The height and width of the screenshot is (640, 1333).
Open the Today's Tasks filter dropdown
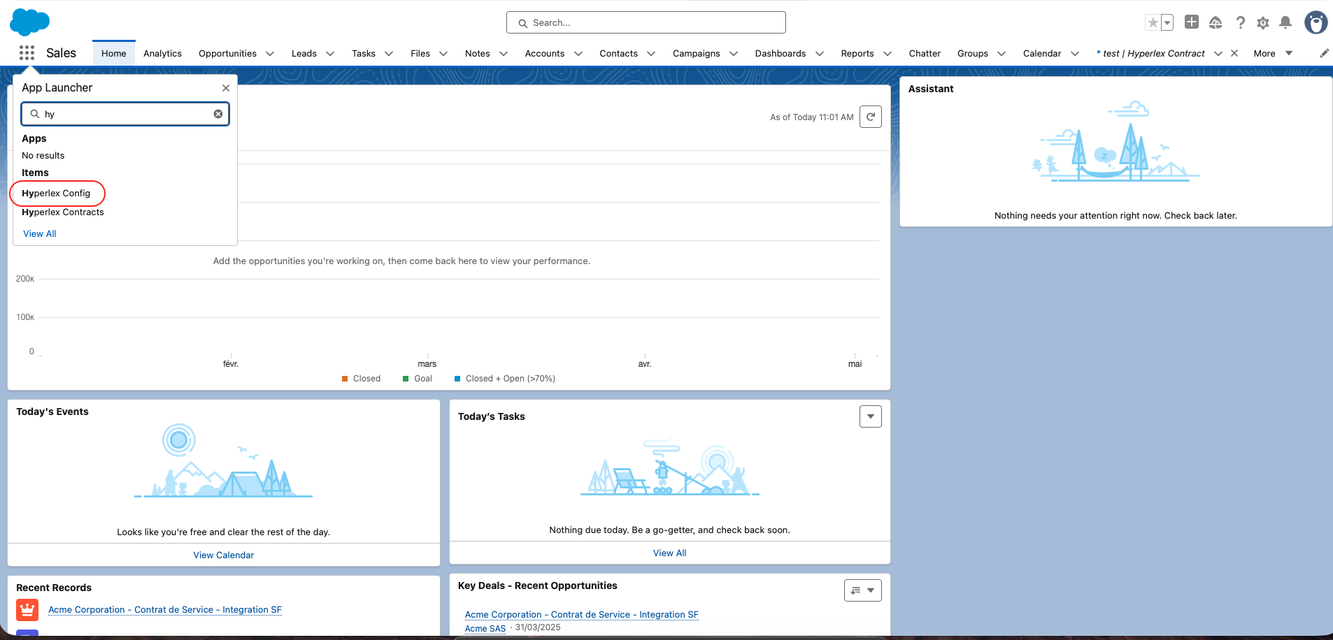pos(871,416)
